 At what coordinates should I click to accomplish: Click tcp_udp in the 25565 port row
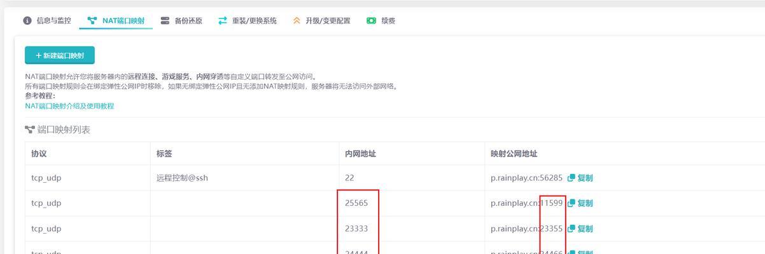coord(46,203)
